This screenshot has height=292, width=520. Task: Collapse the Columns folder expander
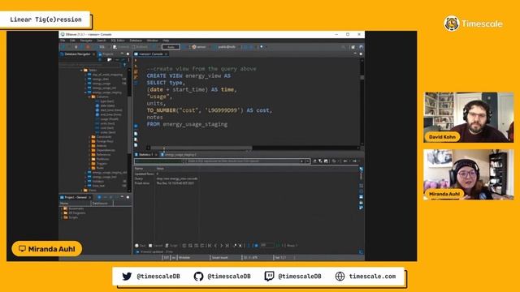[89, 97]
